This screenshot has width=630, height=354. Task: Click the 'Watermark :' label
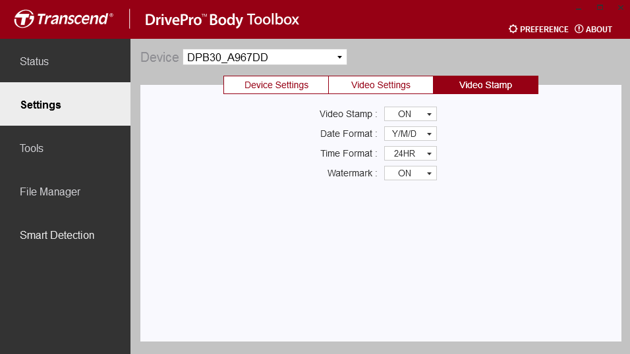pos(352,173)
